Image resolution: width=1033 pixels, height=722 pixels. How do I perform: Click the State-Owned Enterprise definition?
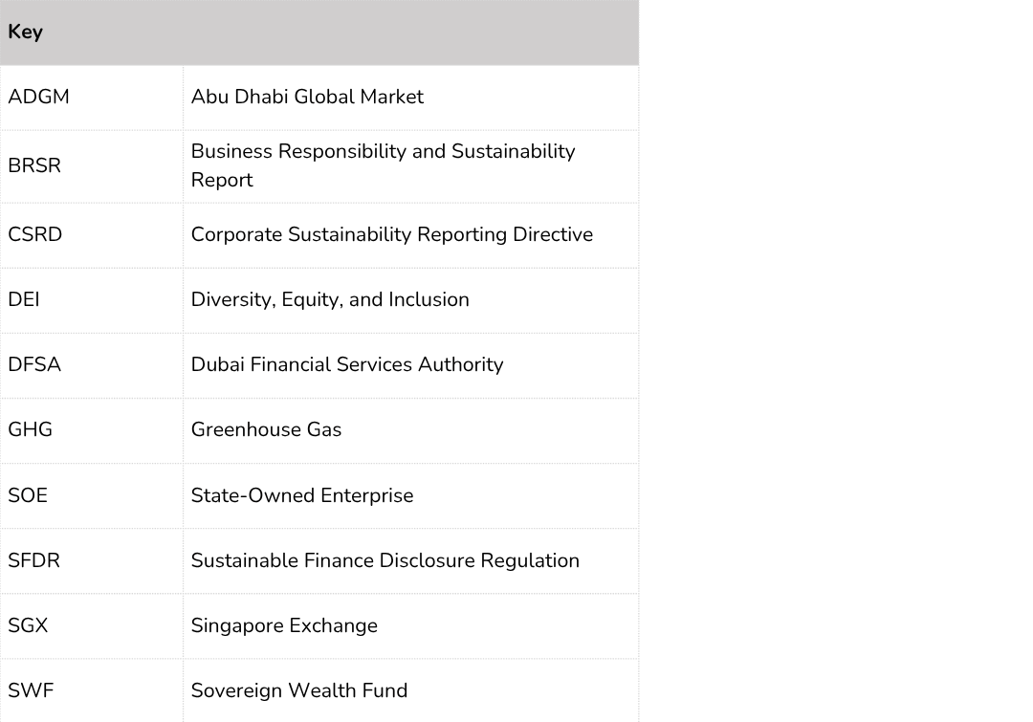(x=302, y=495)
